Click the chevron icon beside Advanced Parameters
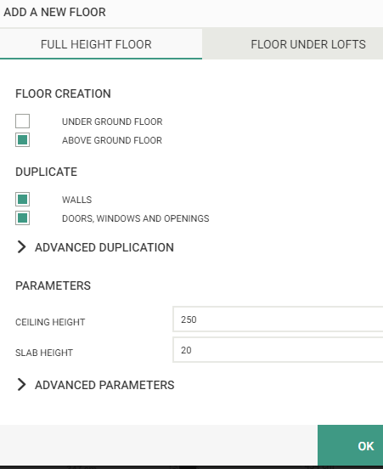This screenshot has width=383, height=469. tap(21, 384)
